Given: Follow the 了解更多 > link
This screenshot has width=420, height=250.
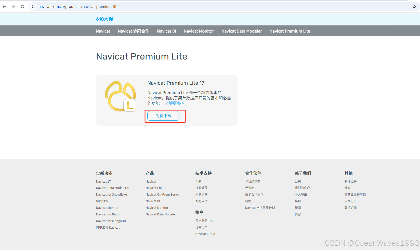Looking at the screenshot, I should (x=175, y=103).
